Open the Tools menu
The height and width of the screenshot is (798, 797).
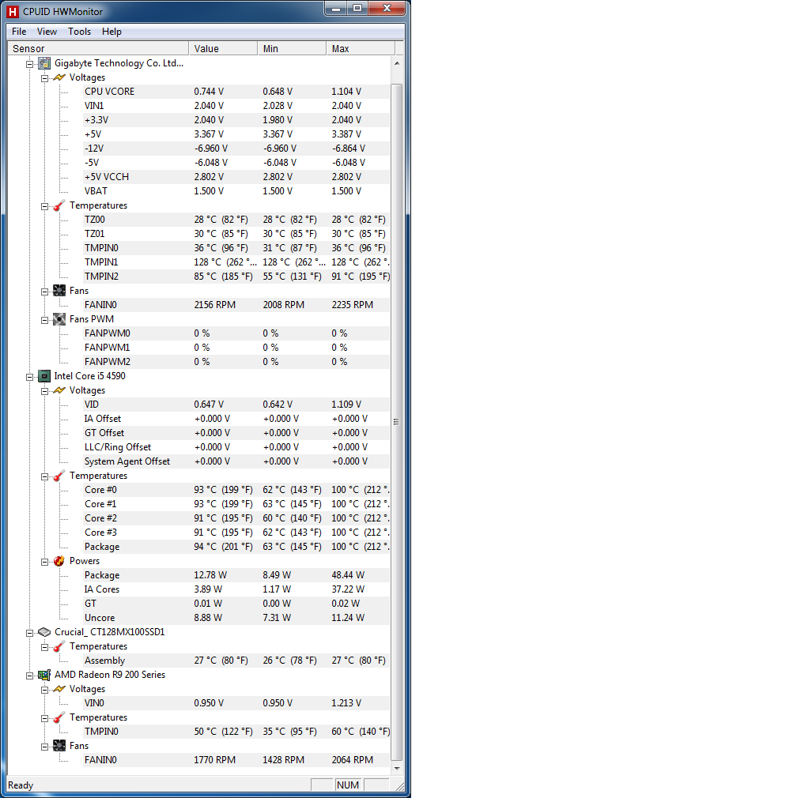(x=79, y=32)
